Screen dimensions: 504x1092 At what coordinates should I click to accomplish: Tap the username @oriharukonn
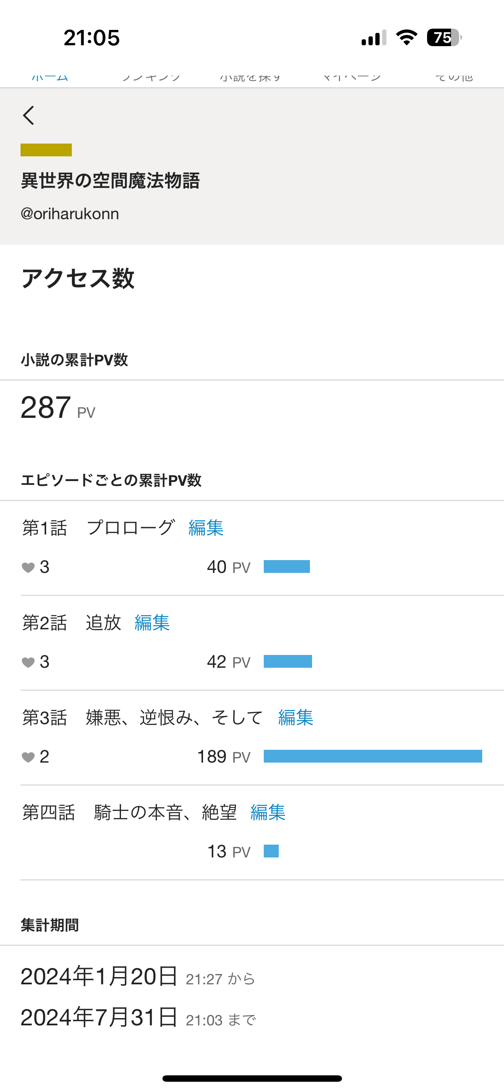coord(70,214)
